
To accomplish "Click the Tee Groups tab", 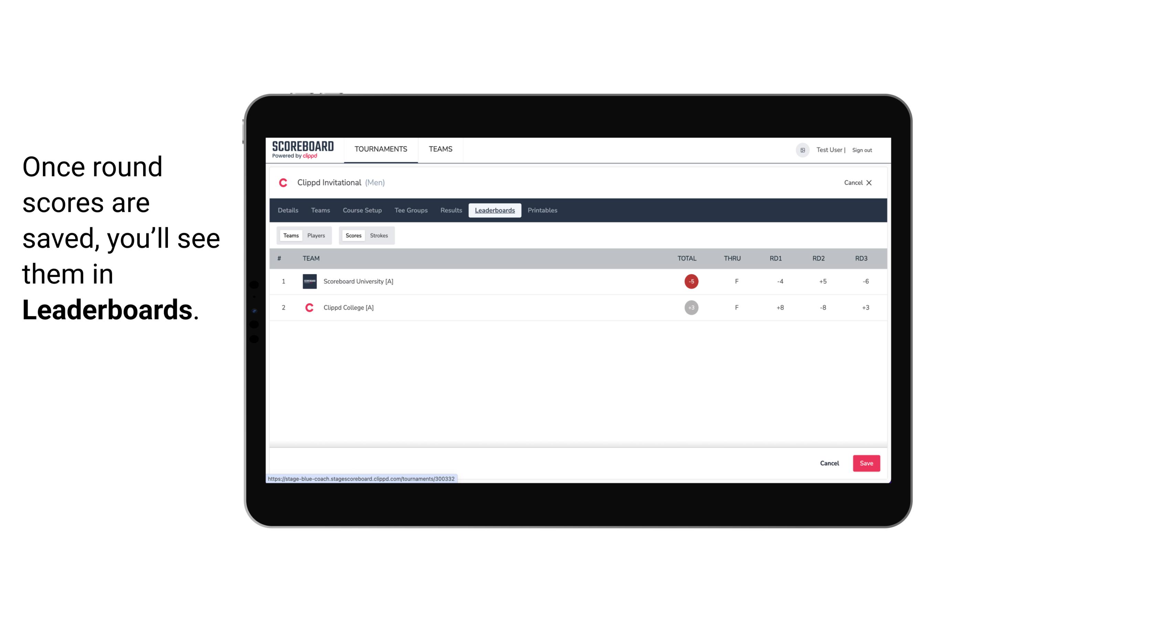I will (411, 210).
